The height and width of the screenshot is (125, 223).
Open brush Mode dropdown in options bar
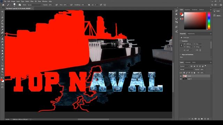click(x=34, y=5)
